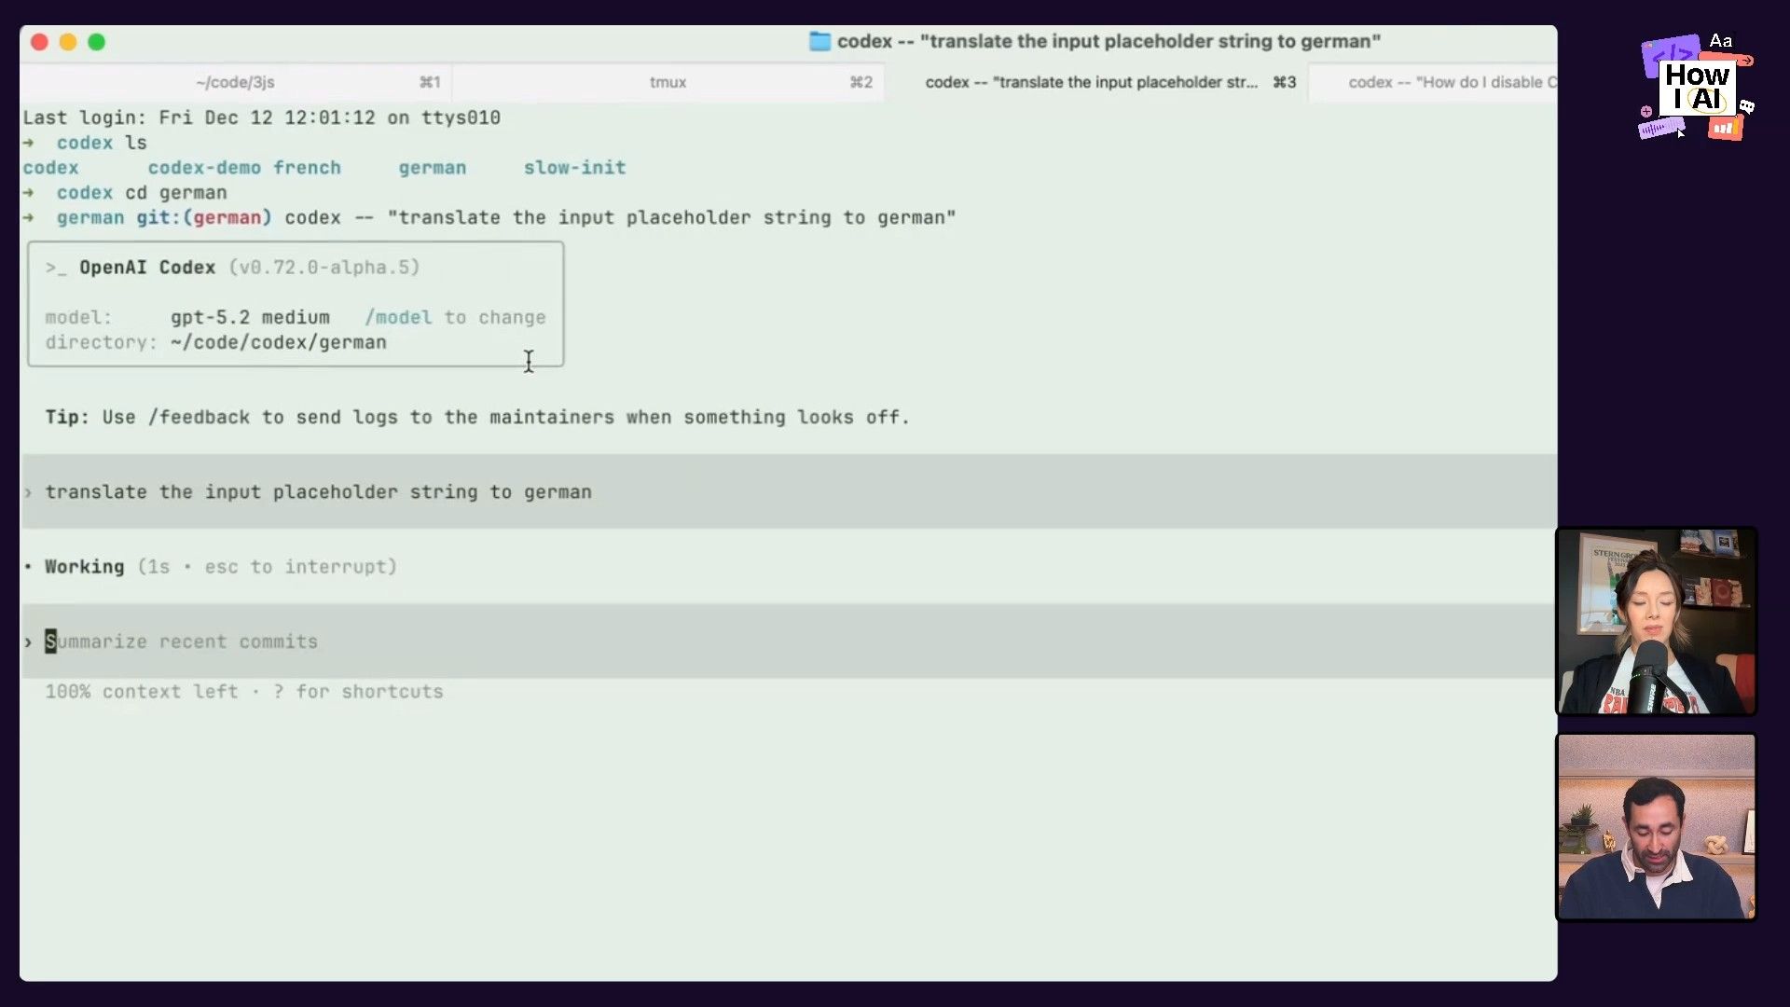Click the german directory name in ls output
The image size is (1790, 1007).
pyautogui.click(x=433, y=168)
